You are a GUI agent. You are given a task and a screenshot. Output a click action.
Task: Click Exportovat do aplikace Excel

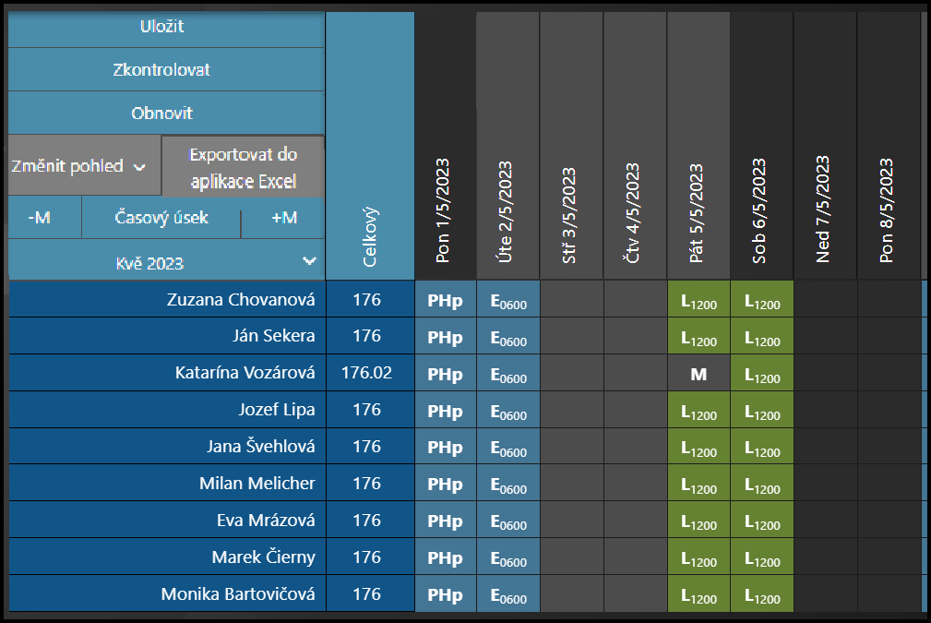(243, 167)
